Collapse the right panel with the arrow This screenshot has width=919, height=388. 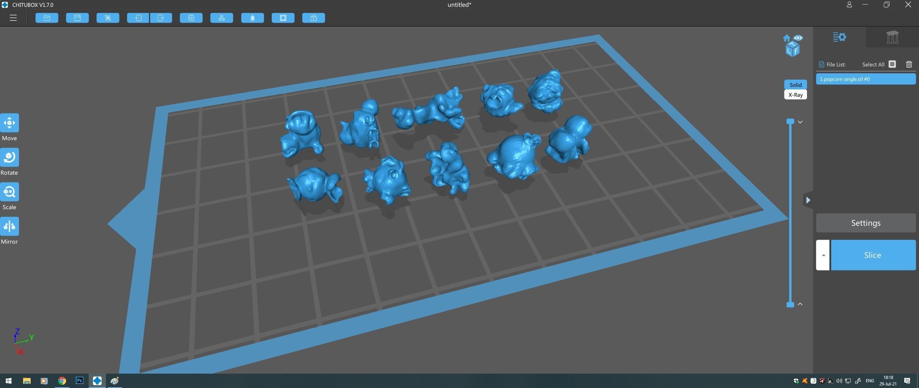[808, 200]
